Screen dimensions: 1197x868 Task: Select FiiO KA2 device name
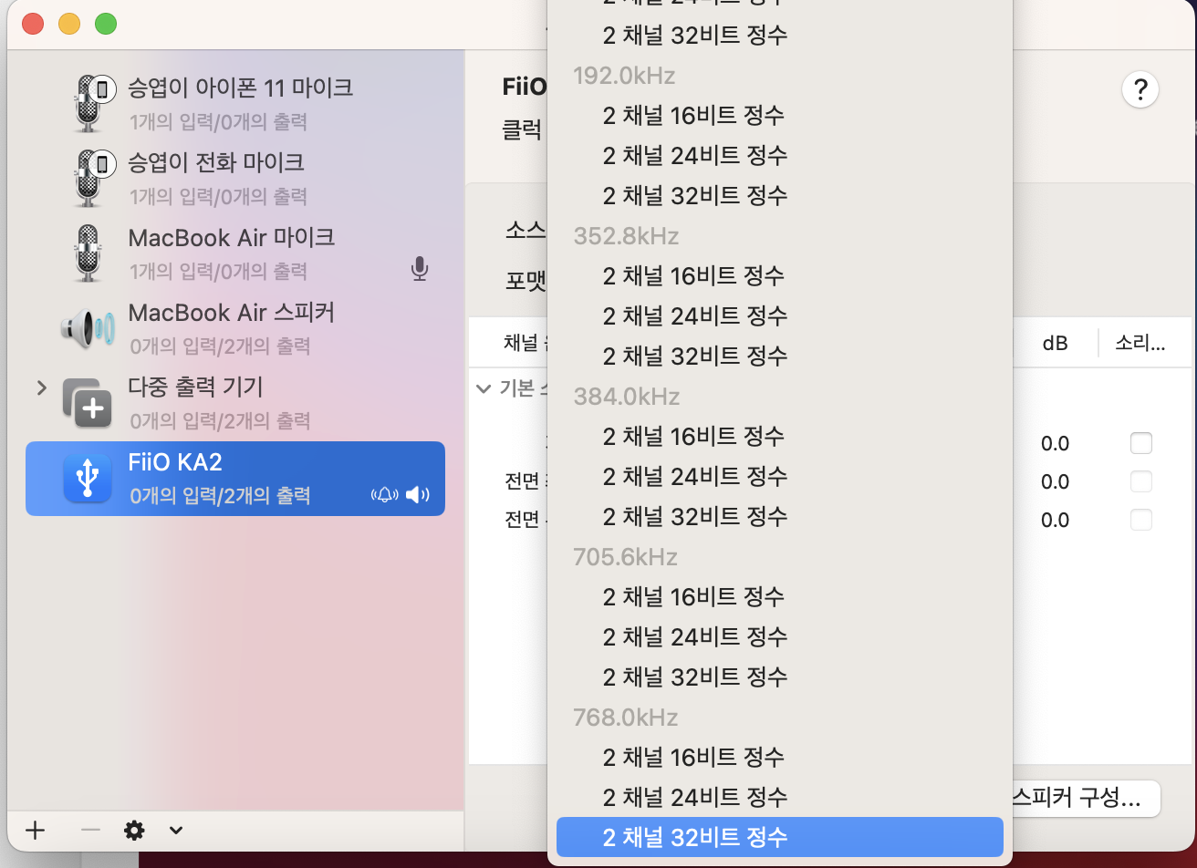(x=175, y=462)
